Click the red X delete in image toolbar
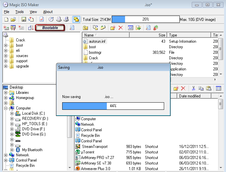 pos(120,28)
